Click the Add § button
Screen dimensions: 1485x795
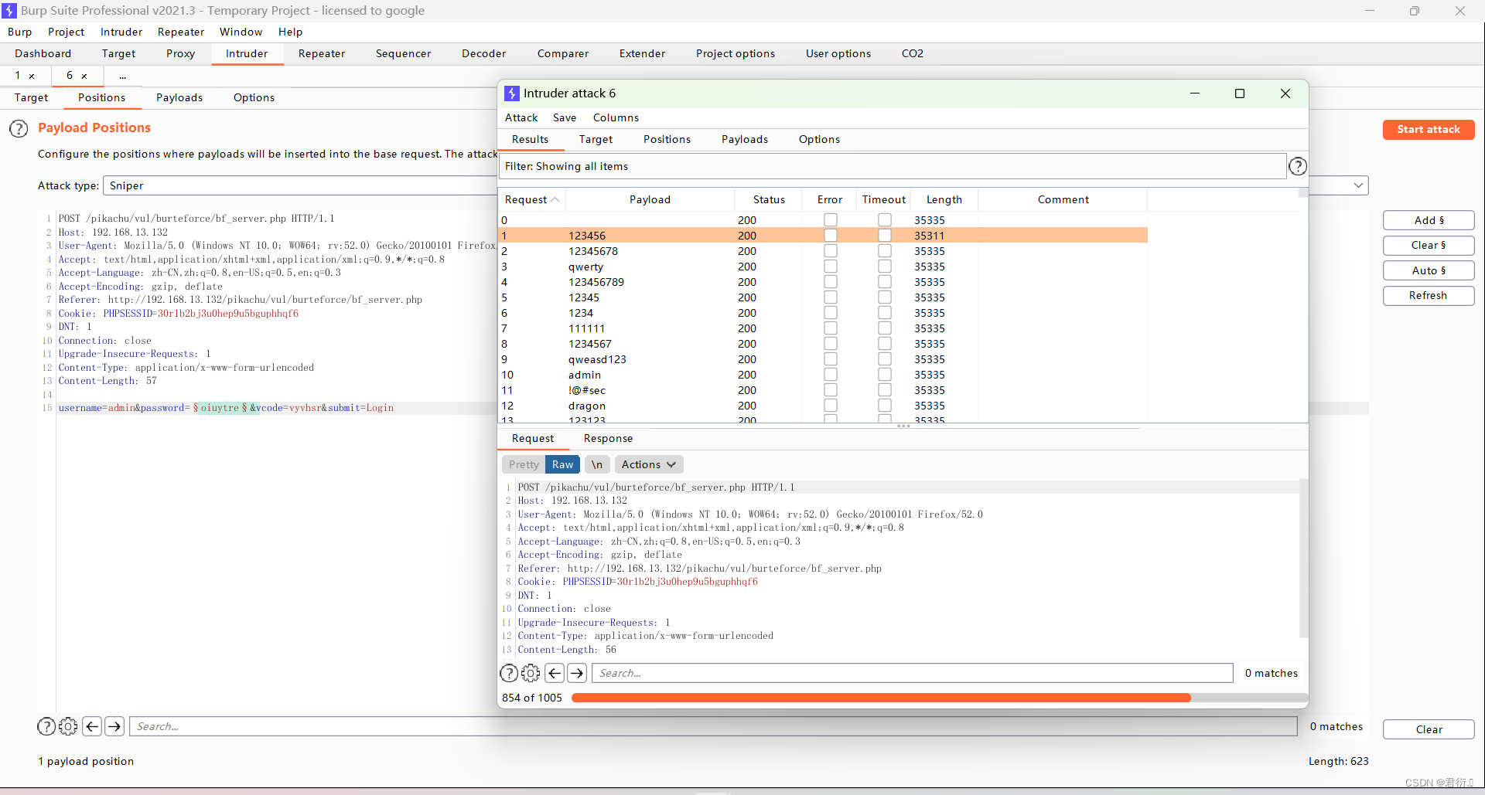coord(1429,220)
